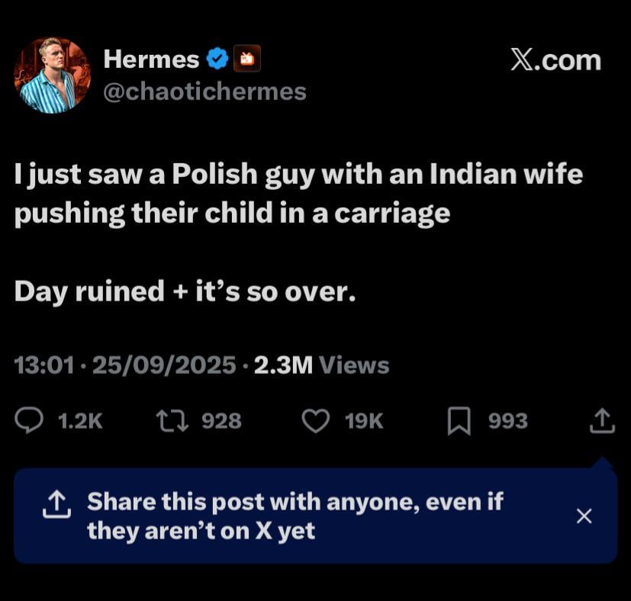The height and width of the screenshot is (601, 631).
Task: Click the share icon inside the blue tooltip
Action: (x=54, y=503)
